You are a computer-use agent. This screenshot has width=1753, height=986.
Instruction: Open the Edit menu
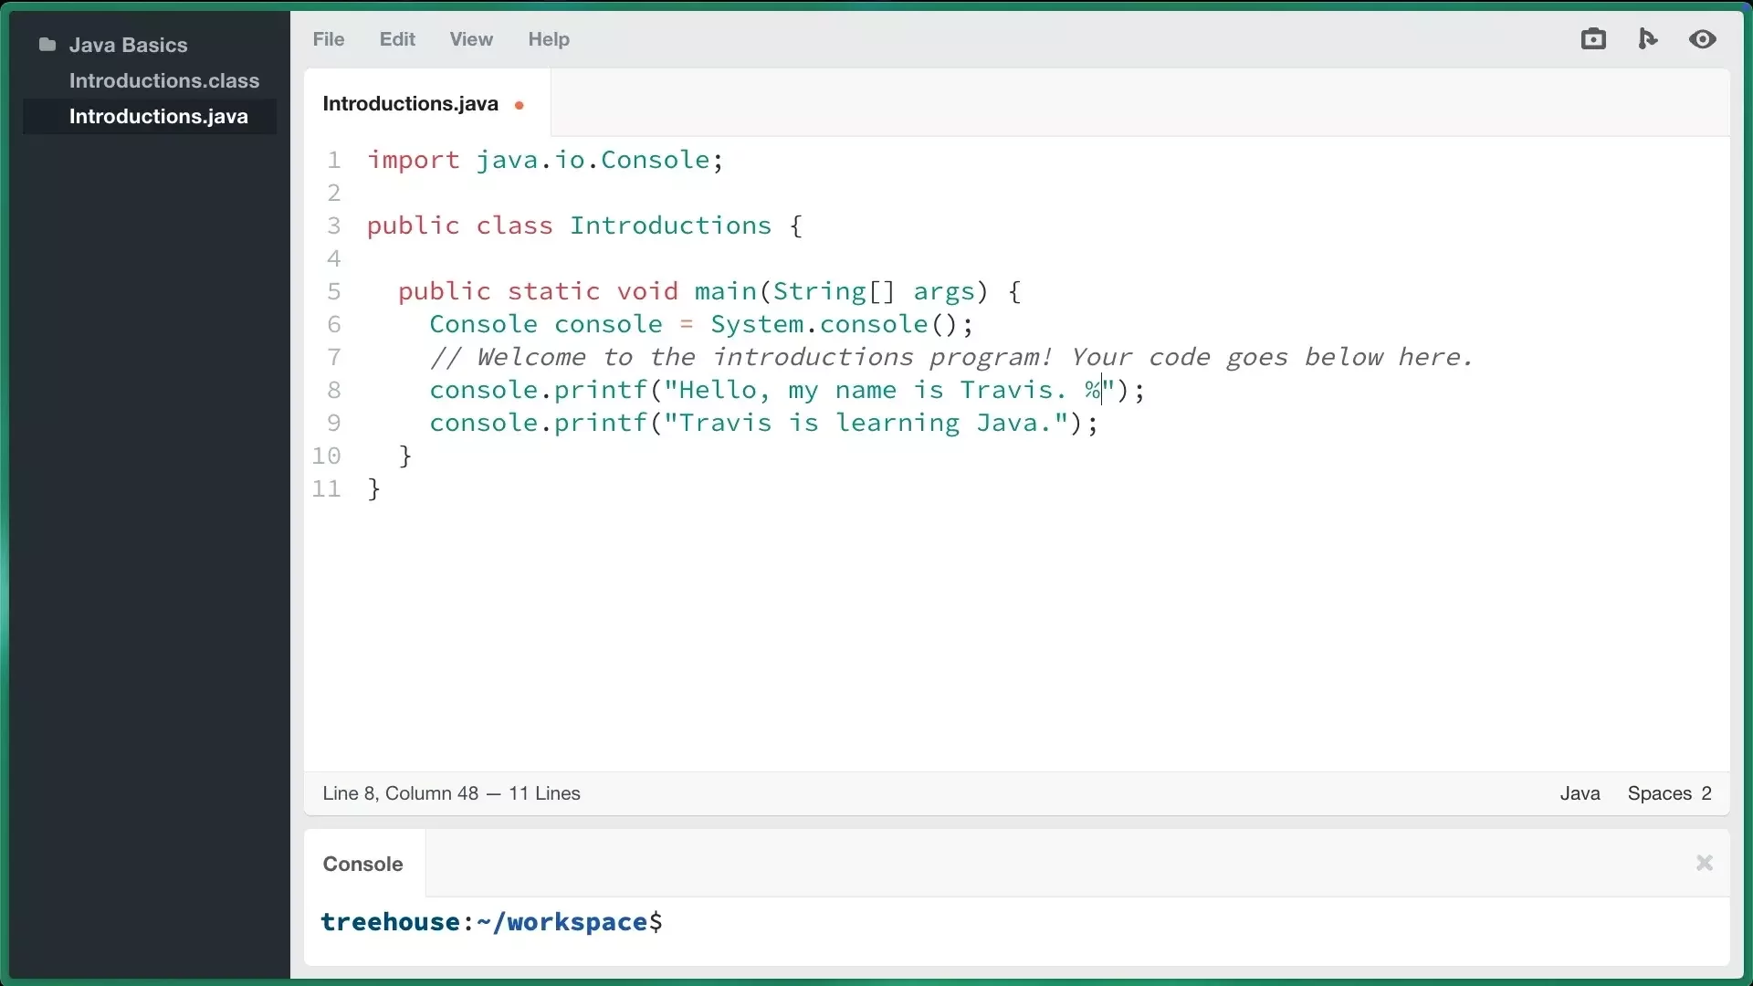click(x=397, y=39)
